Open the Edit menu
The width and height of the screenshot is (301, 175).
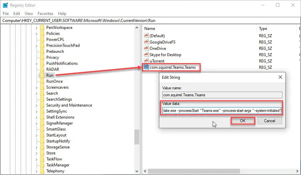click(x=17, y=14)
